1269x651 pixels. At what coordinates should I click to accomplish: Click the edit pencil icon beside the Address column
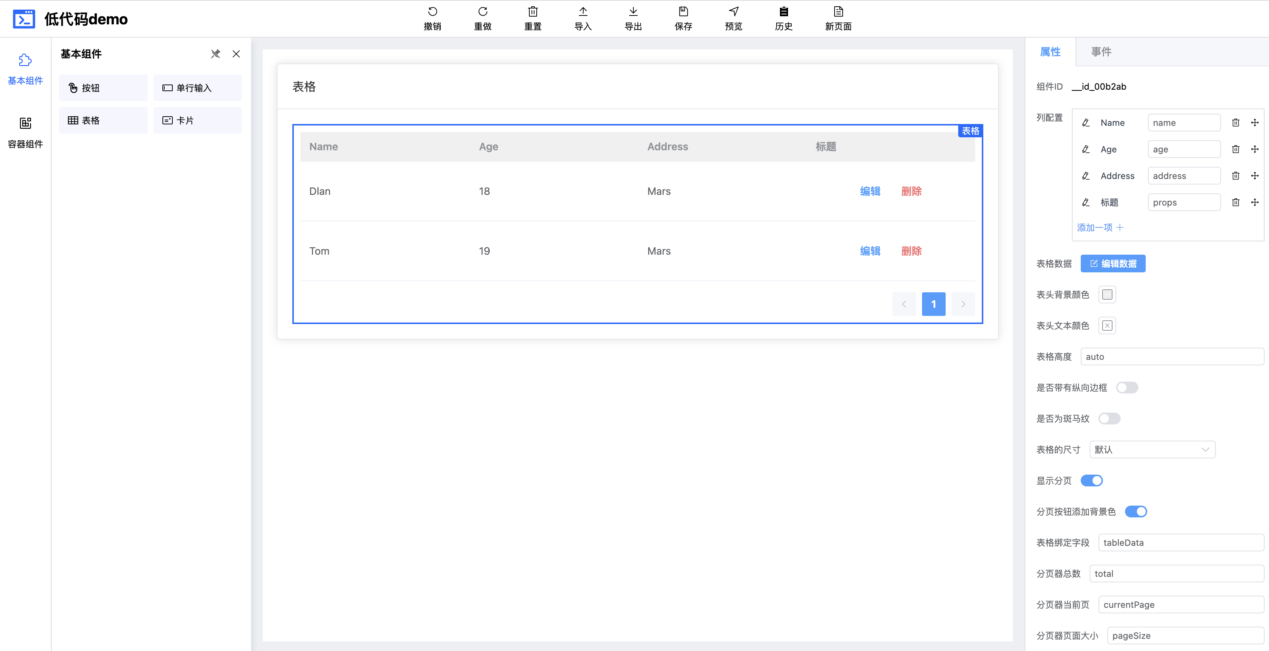tap(1086, 176)
